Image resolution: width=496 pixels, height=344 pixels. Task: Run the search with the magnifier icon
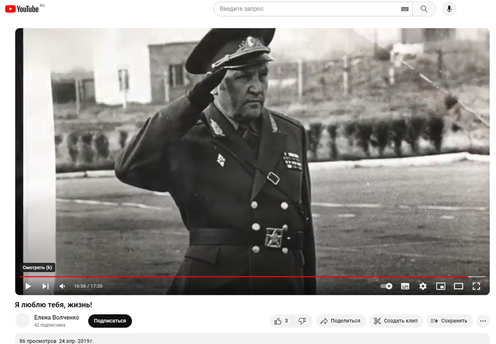424,8
